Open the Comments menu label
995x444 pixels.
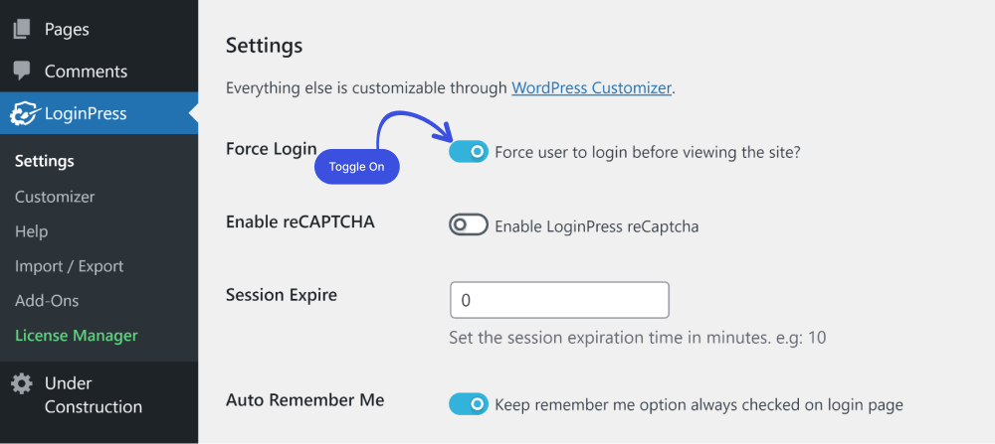[86, 71]
